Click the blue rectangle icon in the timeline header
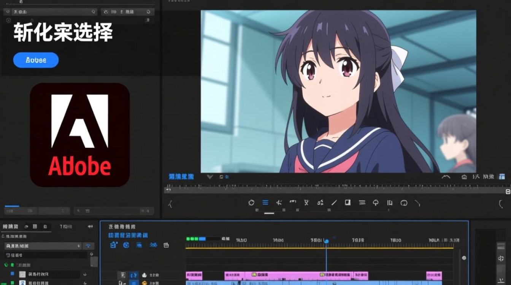Screen dimensions: 511x285 point(139,245)
